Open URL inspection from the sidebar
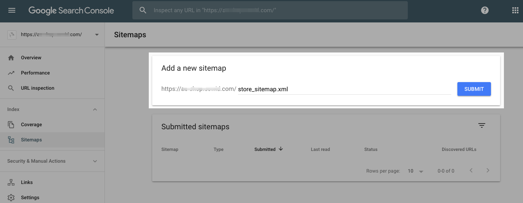Screen dimensions: 523x203 [x=37, y=88]
